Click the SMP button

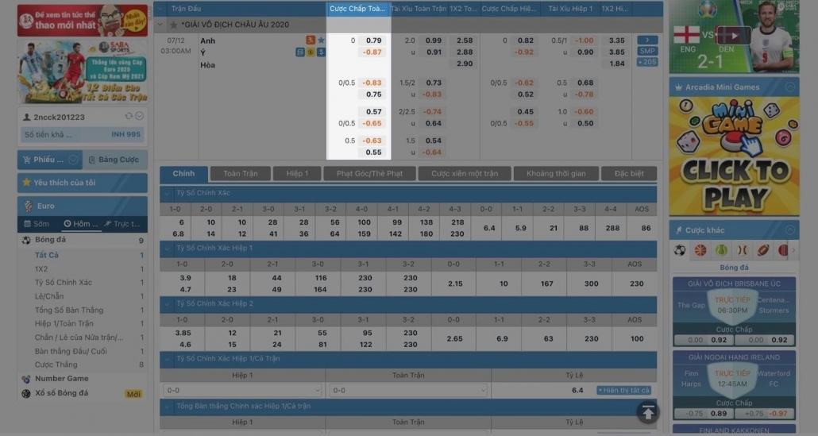pos(647,51)
